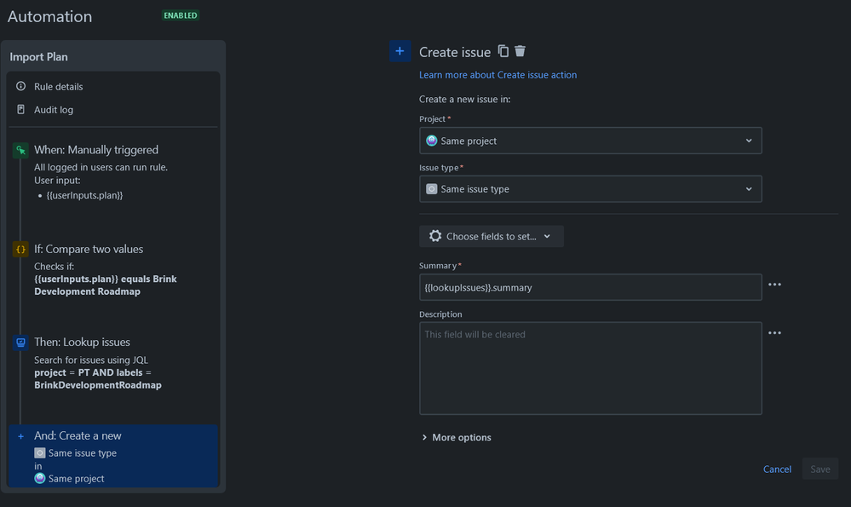
Task: Click the green trigger icon on Manually triggered step
Action: pos(20,149)
